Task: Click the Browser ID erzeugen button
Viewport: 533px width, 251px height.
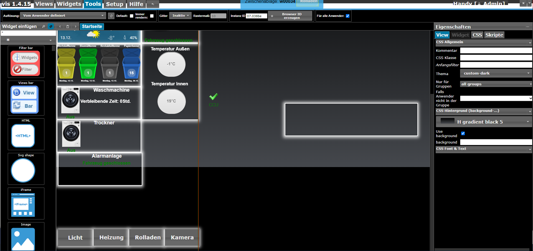Action: 290,16
